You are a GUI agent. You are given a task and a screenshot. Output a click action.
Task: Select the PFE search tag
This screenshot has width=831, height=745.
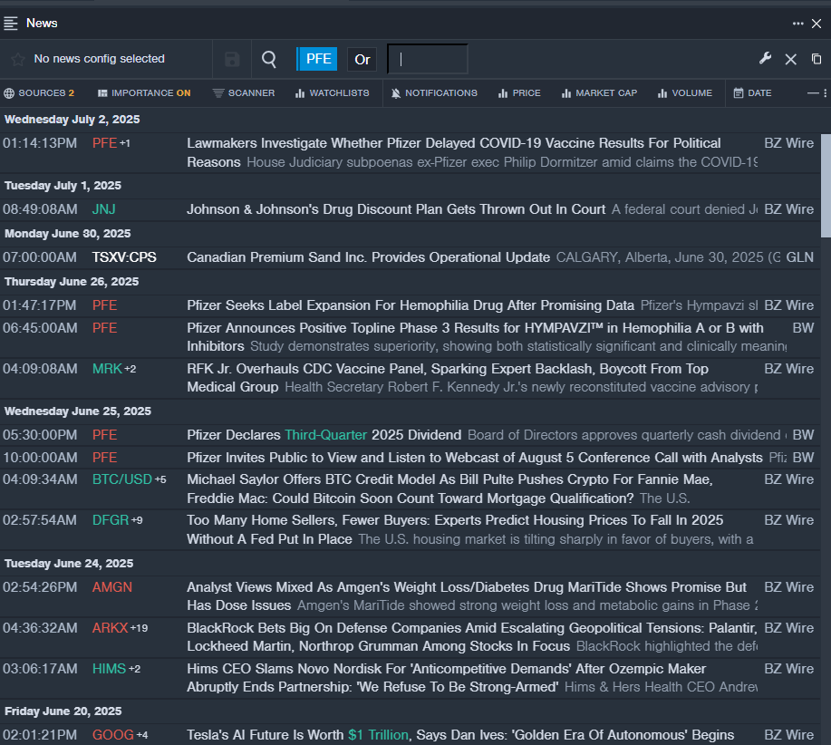(x=317, y=59)
